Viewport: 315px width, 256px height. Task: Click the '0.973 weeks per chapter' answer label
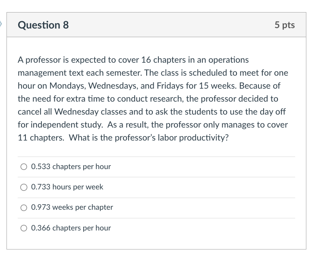tap(72, 207)
